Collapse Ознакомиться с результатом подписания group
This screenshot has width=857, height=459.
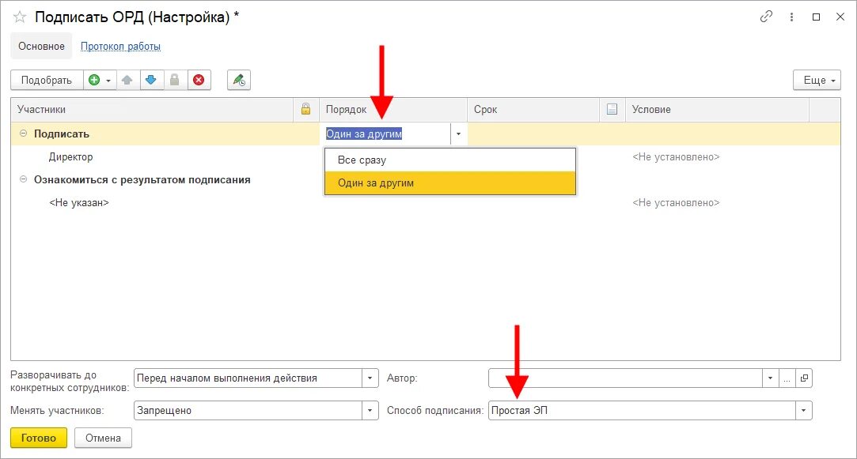(24, 179)
